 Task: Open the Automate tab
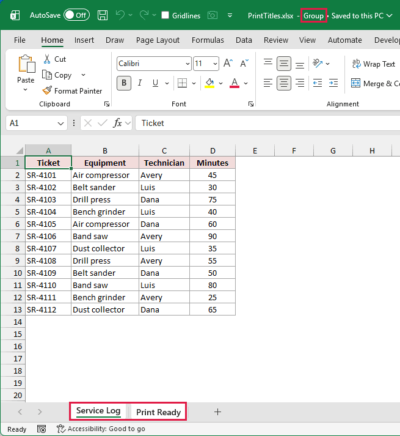(344, 40)
